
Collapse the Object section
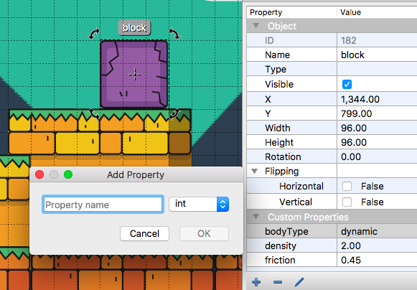(256, 26)
